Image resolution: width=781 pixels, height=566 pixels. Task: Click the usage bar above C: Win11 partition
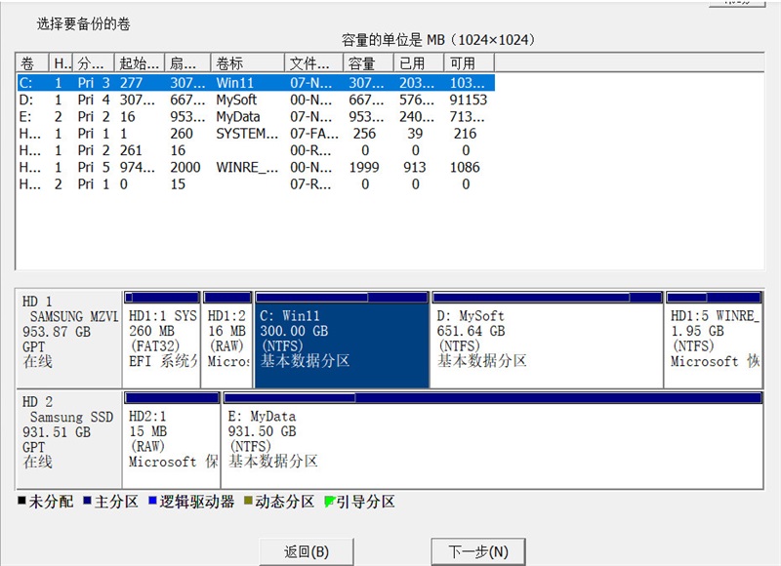click(x=342, y=298)
